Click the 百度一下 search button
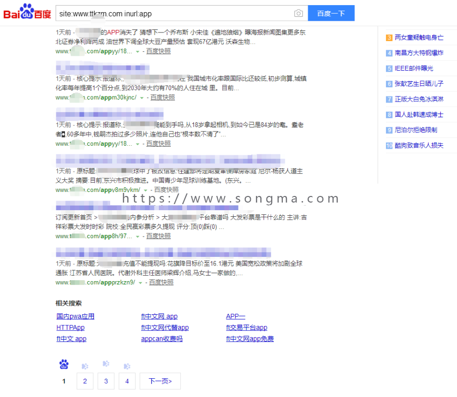Viewport: 457px width, 397px height. click(x=331, y=13)
